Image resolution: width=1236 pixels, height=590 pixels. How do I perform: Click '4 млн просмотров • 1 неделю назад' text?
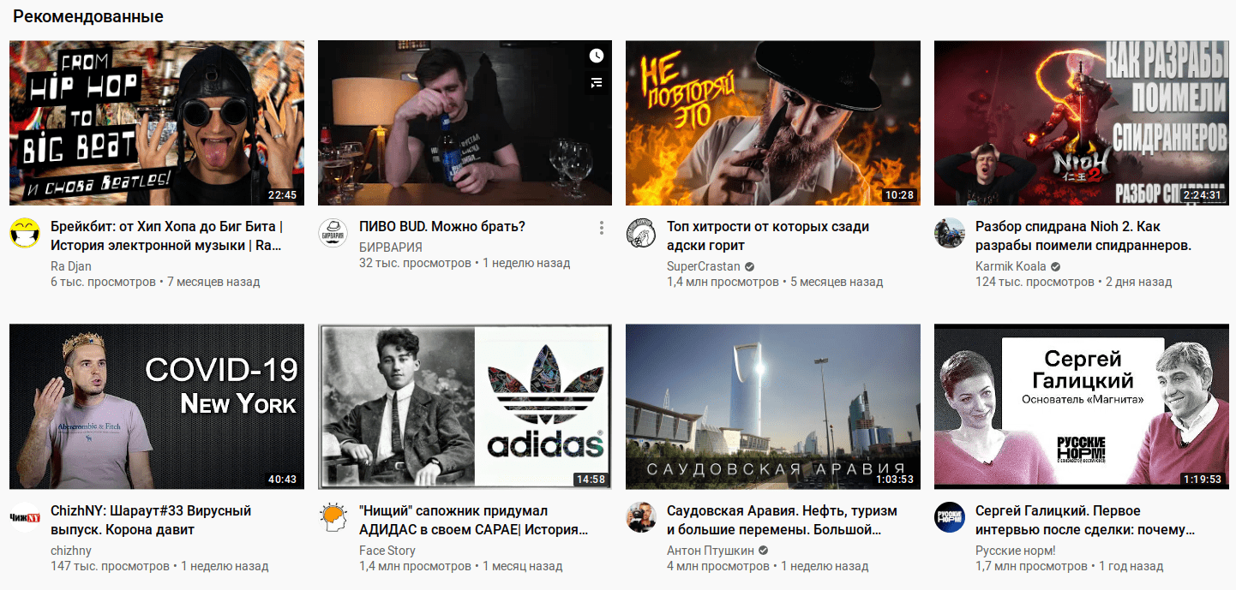click(x=768, y=566)
